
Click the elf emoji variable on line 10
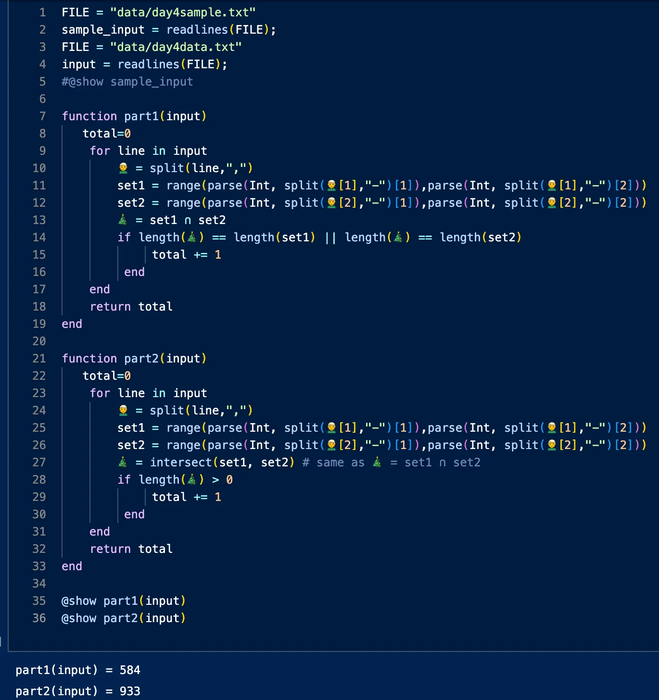123,168
